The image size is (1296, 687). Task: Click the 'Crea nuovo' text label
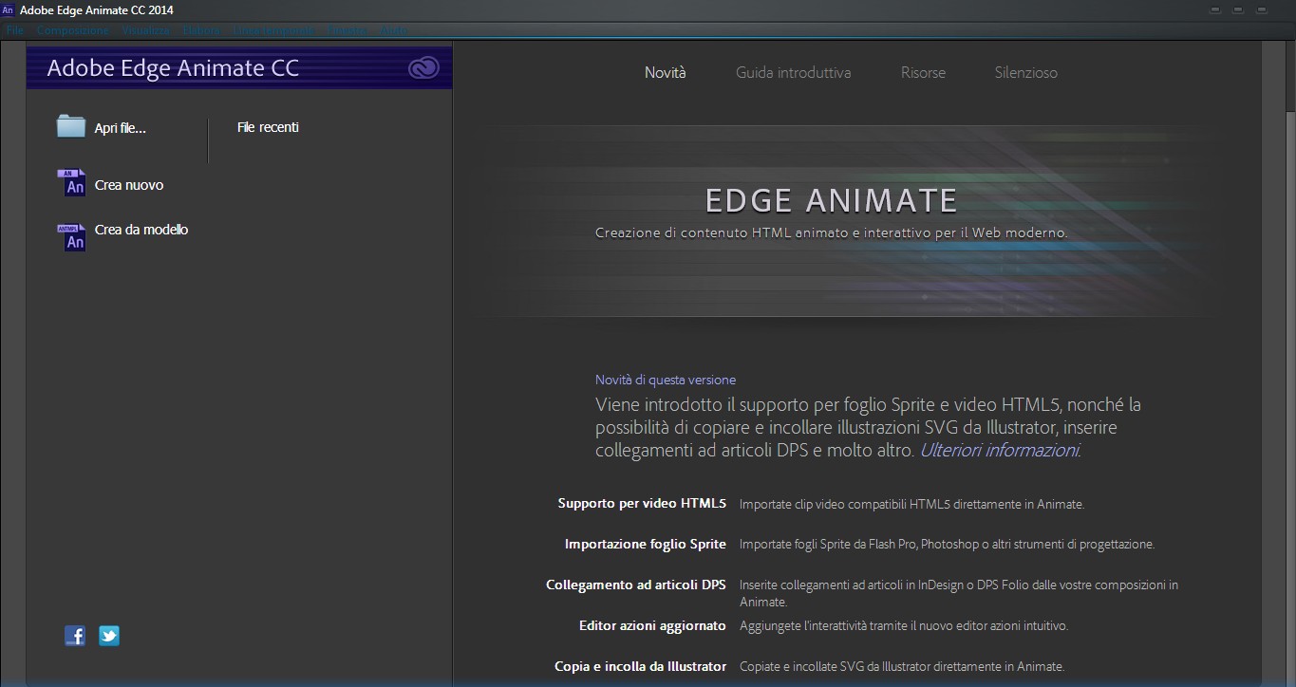coord(129,185)
